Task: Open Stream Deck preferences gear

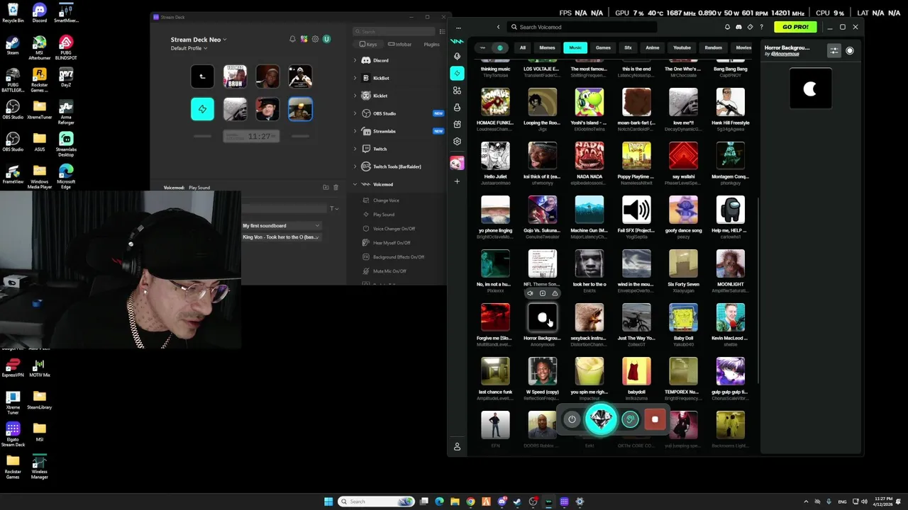Action: pos(315,39)
